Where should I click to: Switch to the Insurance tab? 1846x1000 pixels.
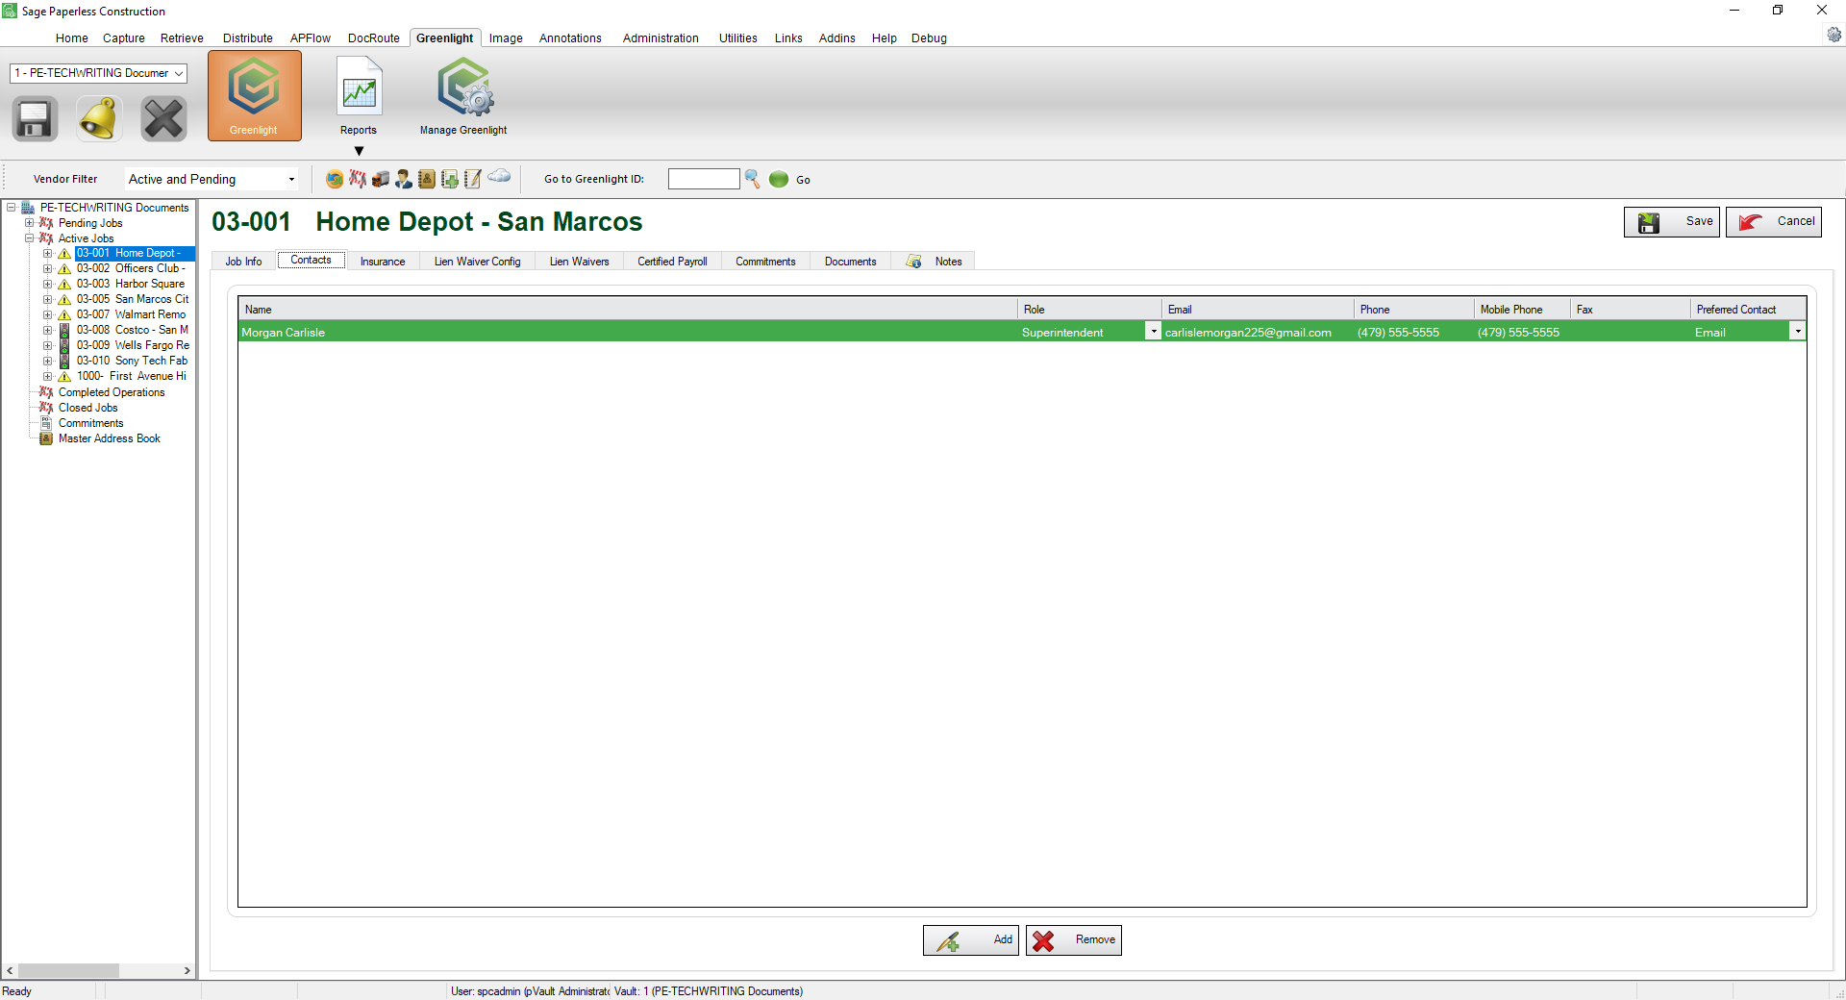383,262
